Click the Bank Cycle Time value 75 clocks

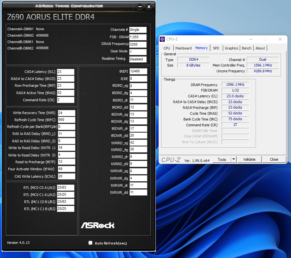click(x=235, y=119)
